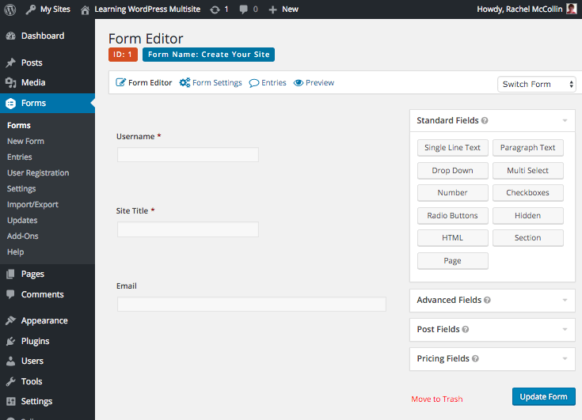Click the Plugins plug icon

click(11, 341)
